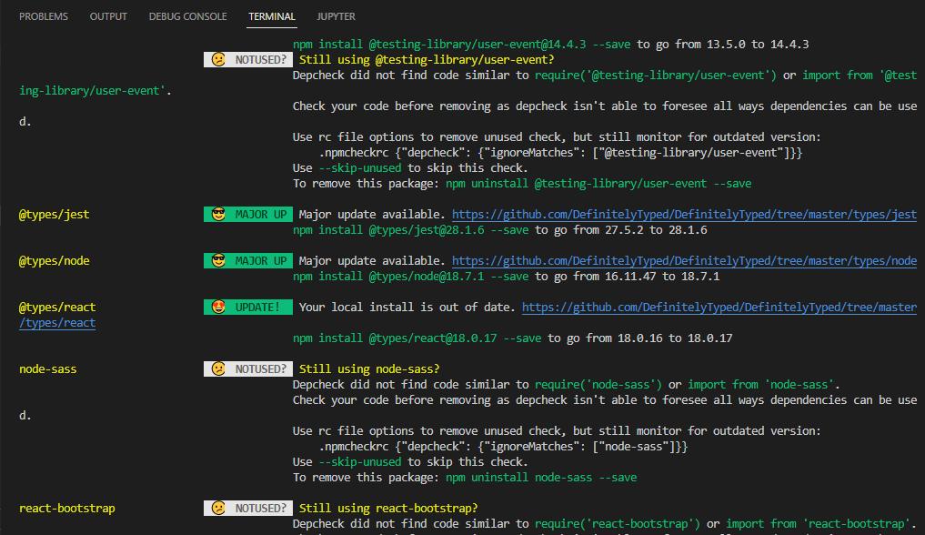
Task: Click the node-sass package name in yellow
Action: coord(50,369)
